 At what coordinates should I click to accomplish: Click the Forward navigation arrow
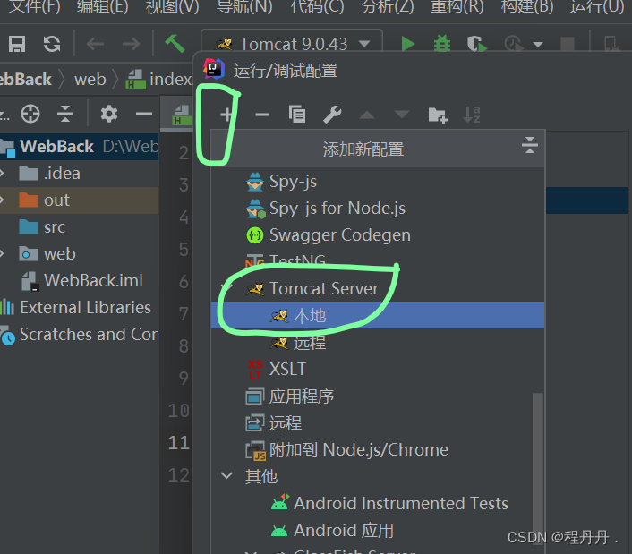click(131, 44)
